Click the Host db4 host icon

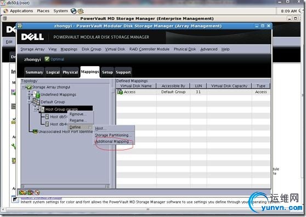[x=47, y=124]
